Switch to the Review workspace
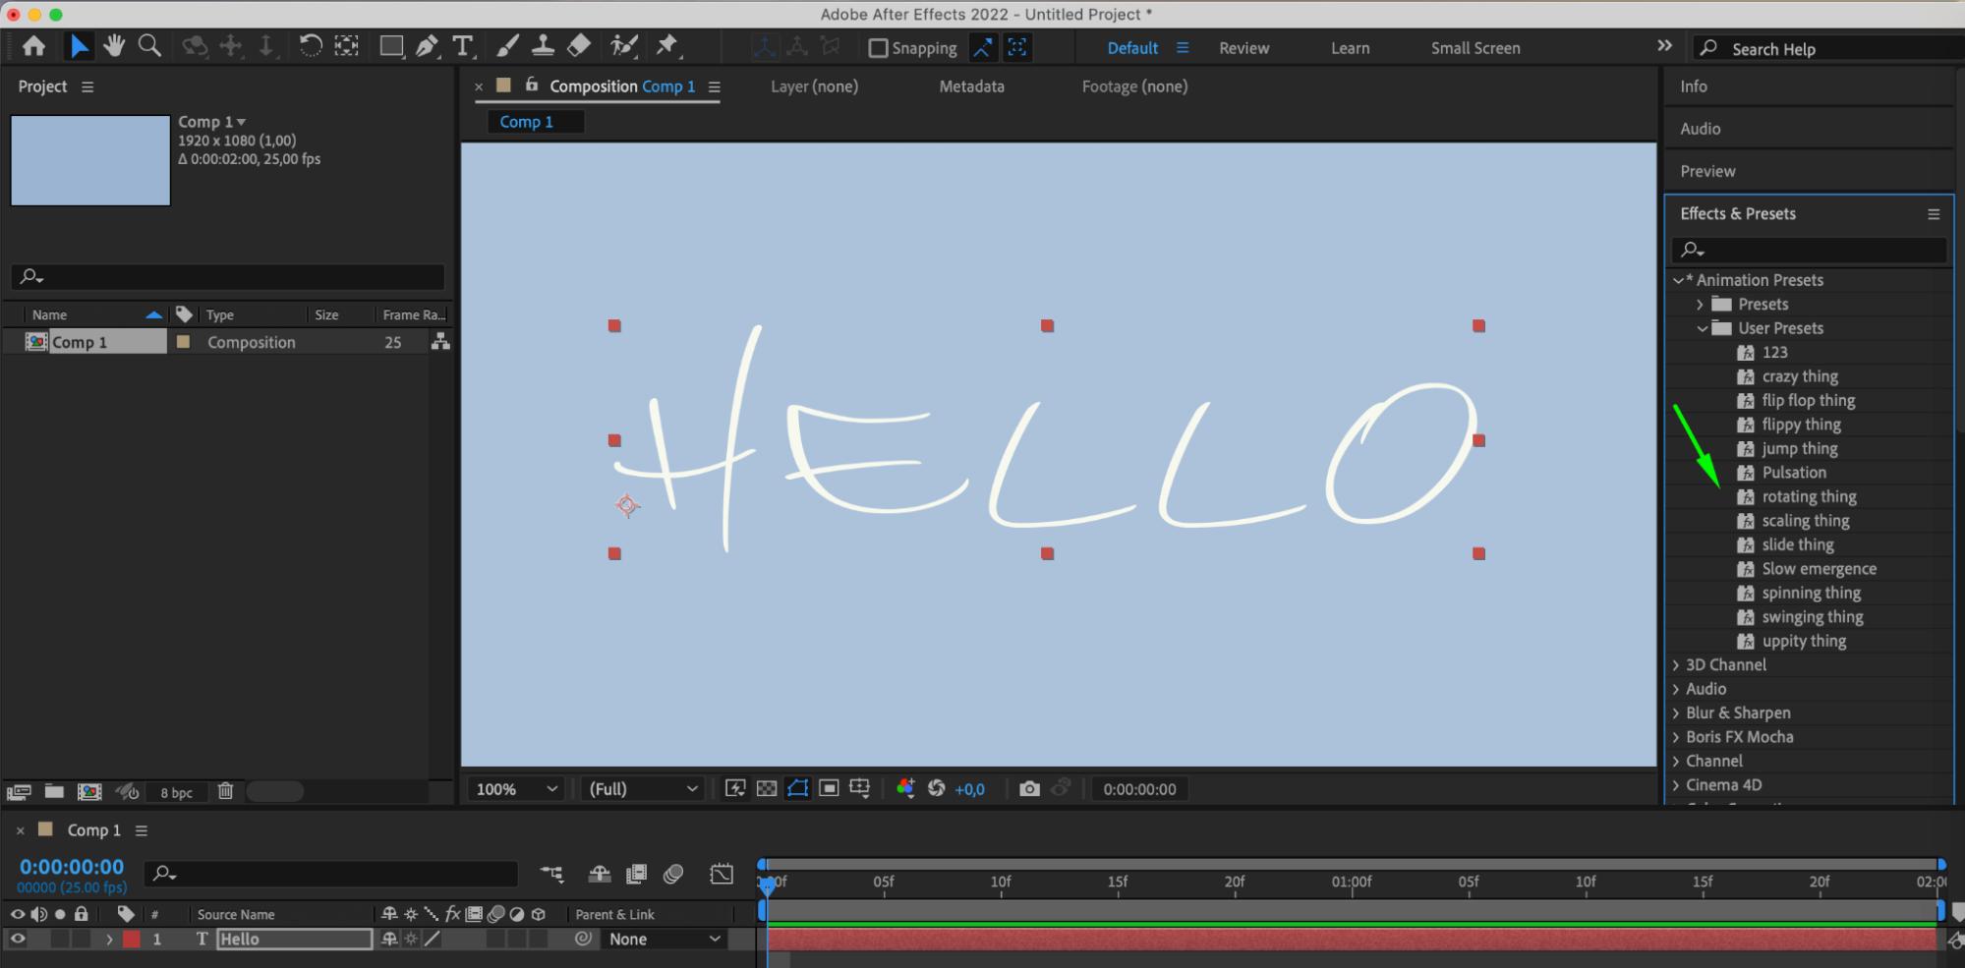Screen dimensions: 1965x968 coord(1243,48)
